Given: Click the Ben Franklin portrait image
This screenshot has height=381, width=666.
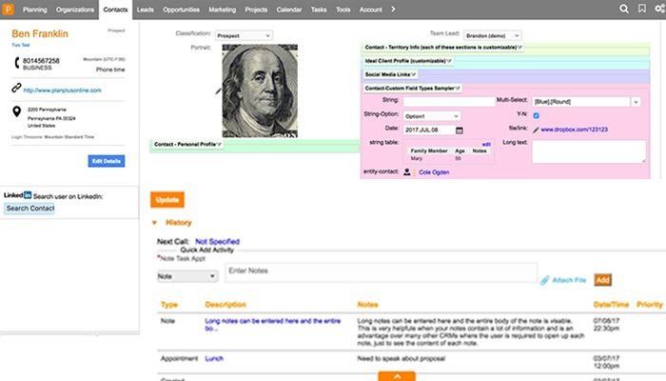Looking at the screenshot, I should (x=260, y=90).
